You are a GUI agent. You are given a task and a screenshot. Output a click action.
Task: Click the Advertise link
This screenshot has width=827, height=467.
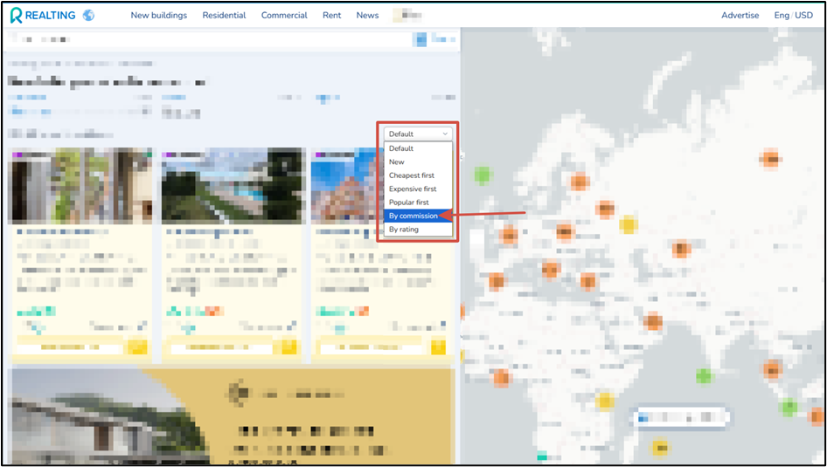point(740,15)
